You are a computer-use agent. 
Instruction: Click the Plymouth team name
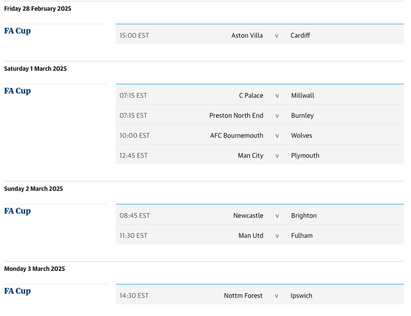pyautogui.click(x=305, y=155)
